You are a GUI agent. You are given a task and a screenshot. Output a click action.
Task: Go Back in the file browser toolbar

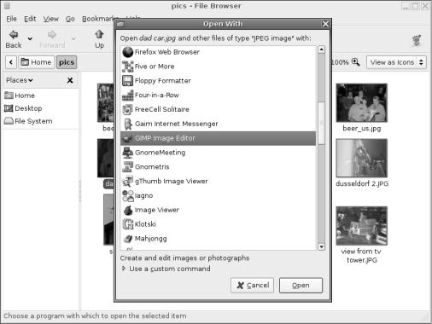(x=14, y=39)
